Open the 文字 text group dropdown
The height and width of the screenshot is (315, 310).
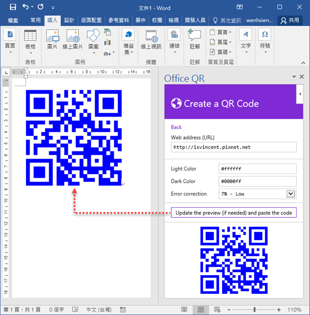(246, 41)
